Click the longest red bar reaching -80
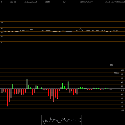This screenshot has height=125, width=125. (7, 97)
